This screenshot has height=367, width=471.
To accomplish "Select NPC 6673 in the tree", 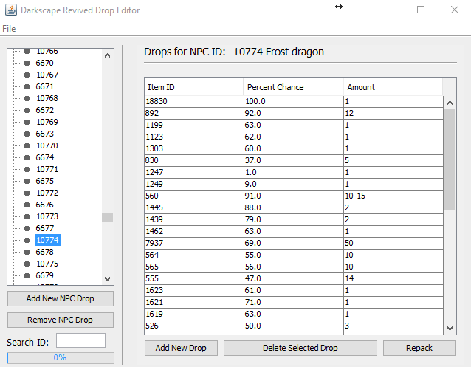I will (x=44, y=134).
